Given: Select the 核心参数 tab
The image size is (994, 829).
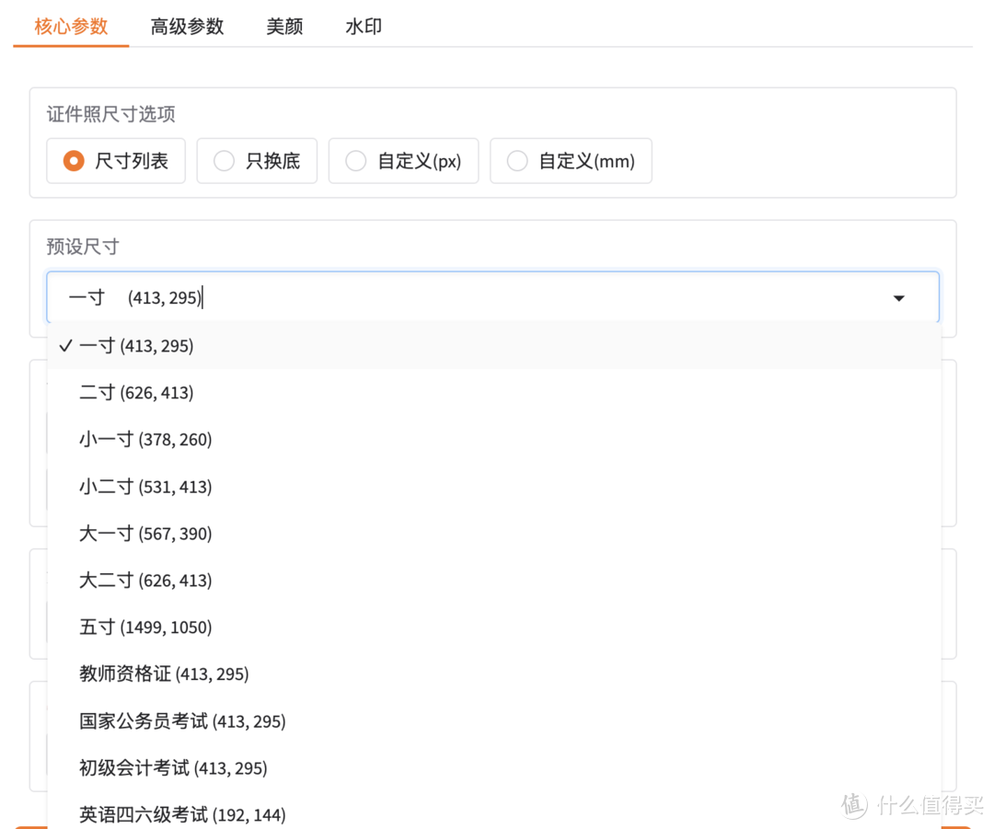Looking at the screenshot, I should (71, 27).
